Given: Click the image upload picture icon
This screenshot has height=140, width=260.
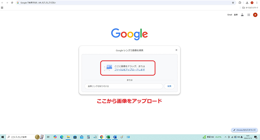Looking at the screenshot, I should coord(108,68).
